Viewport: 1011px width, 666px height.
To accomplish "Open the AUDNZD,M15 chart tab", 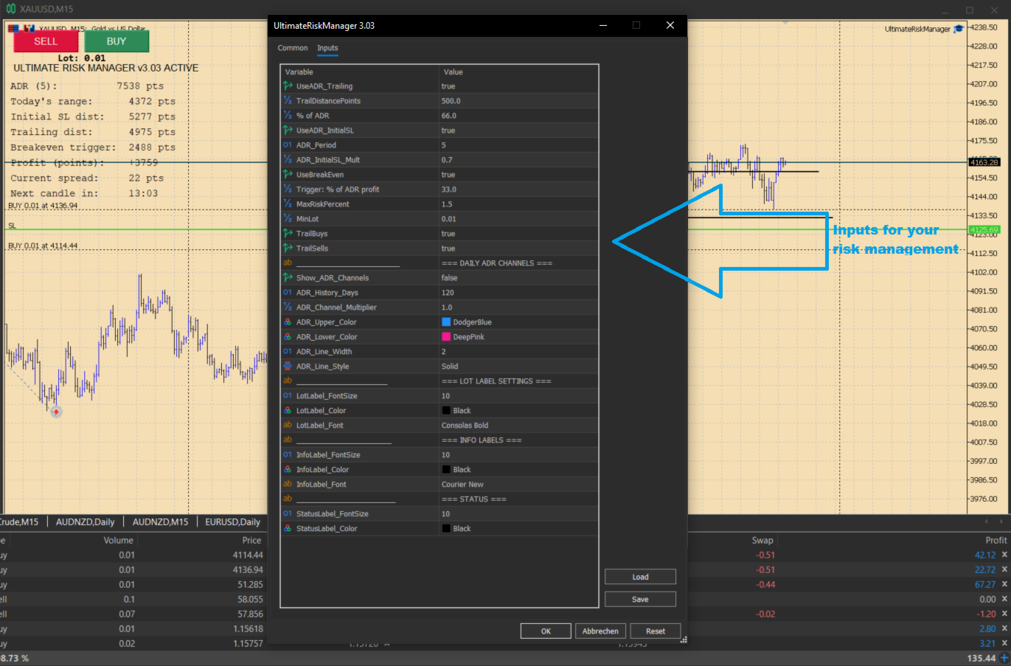I will [160, 522].
